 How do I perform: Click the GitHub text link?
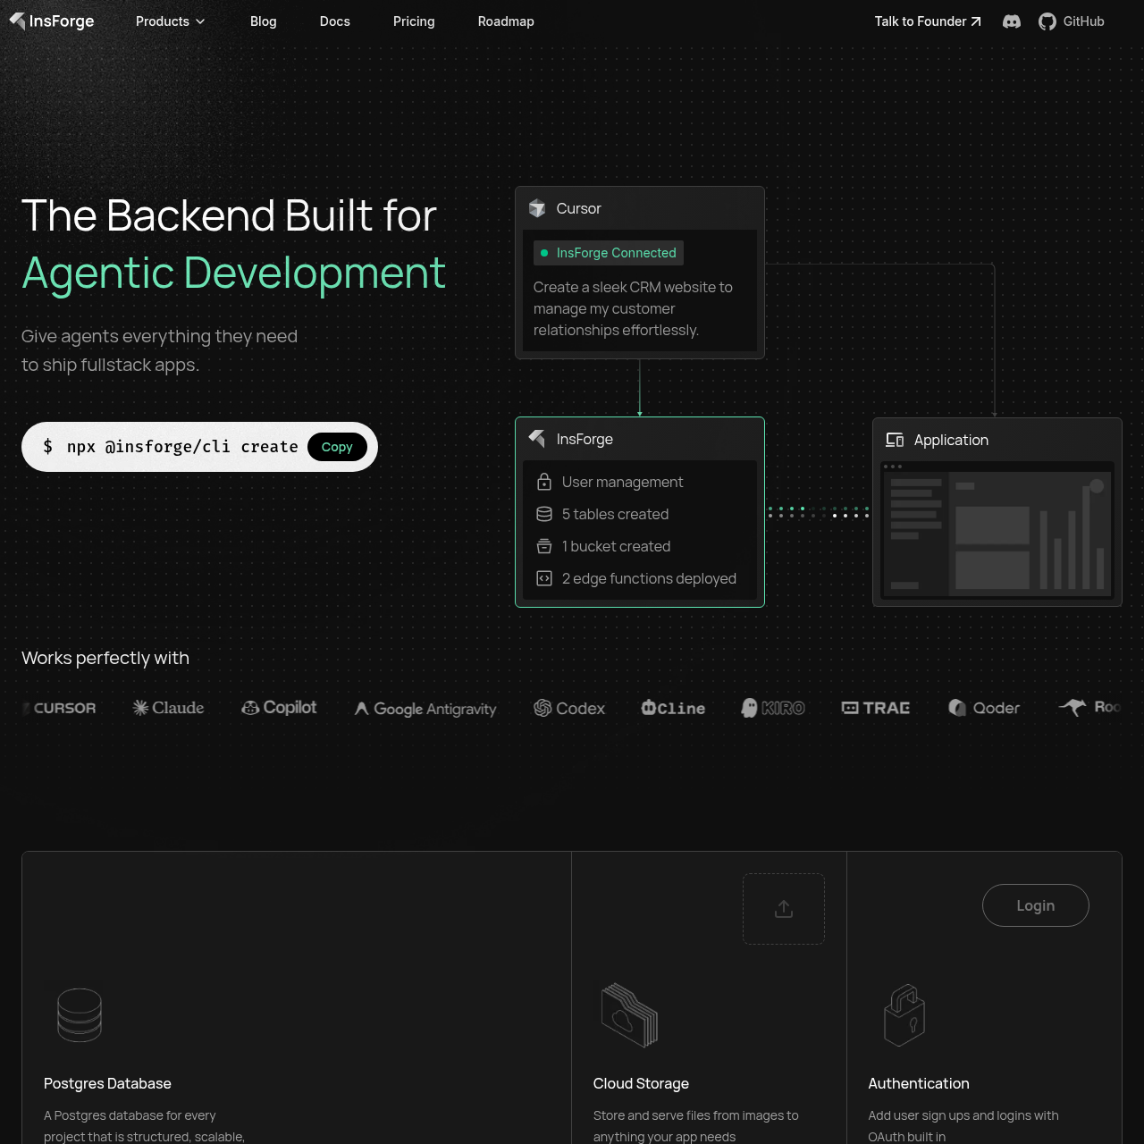pos(1083,21)
